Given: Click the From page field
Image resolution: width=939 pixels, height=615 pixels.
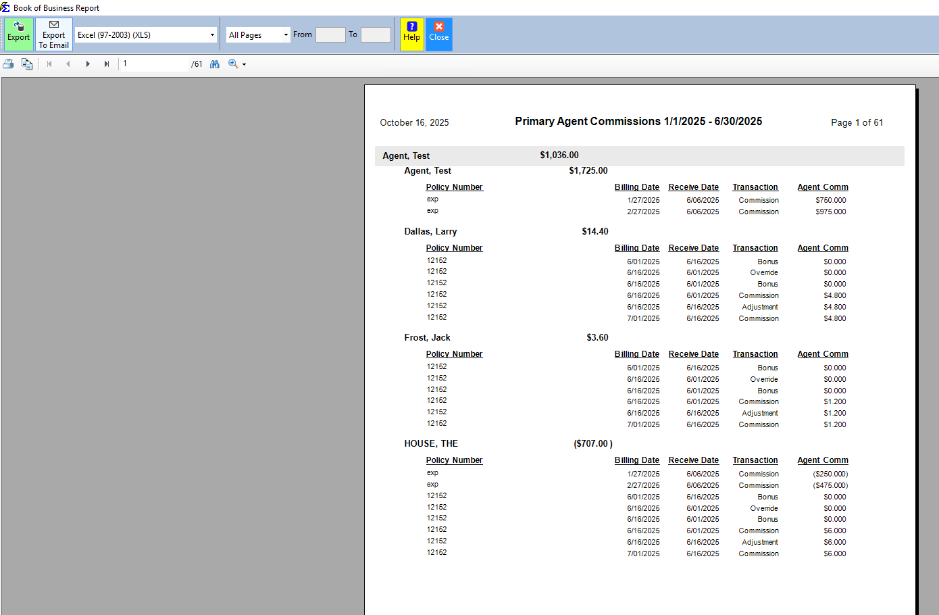Looking at the screenshot, I should coord(330,34).
